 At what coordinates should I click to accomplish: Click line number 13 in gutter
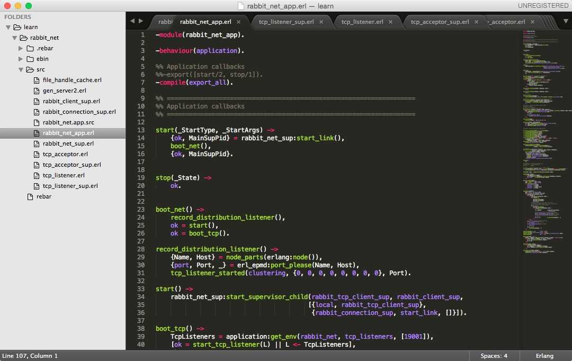(141, 130)
